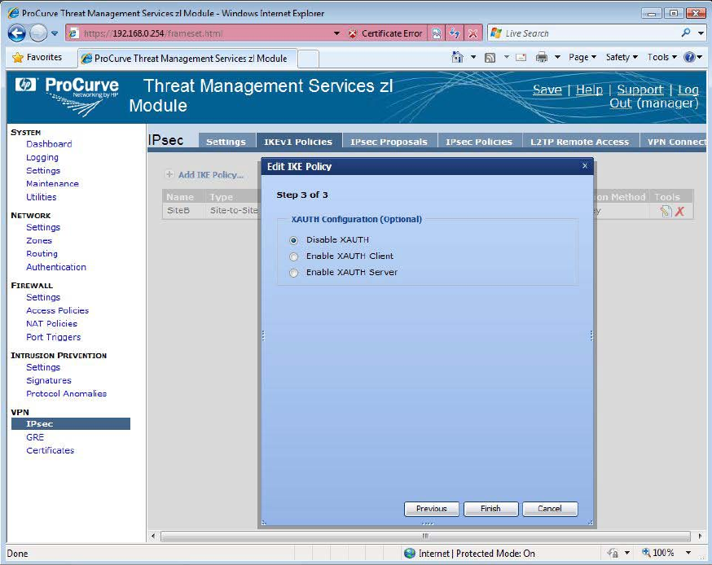Open Access Policies under Firewall

57,310
